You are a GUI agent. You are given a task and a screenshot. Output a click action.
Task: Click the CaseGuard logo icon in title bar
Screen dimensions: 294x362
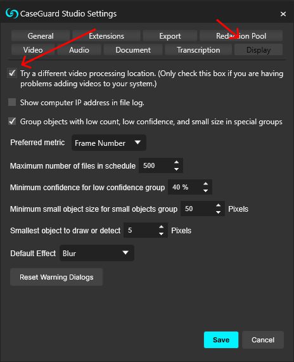point(11,13)
